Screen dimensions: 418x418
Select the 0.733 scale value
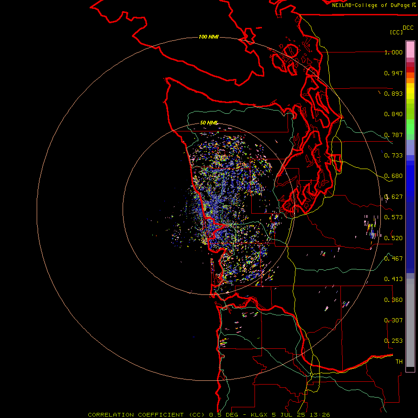click(x=393, y=156)
